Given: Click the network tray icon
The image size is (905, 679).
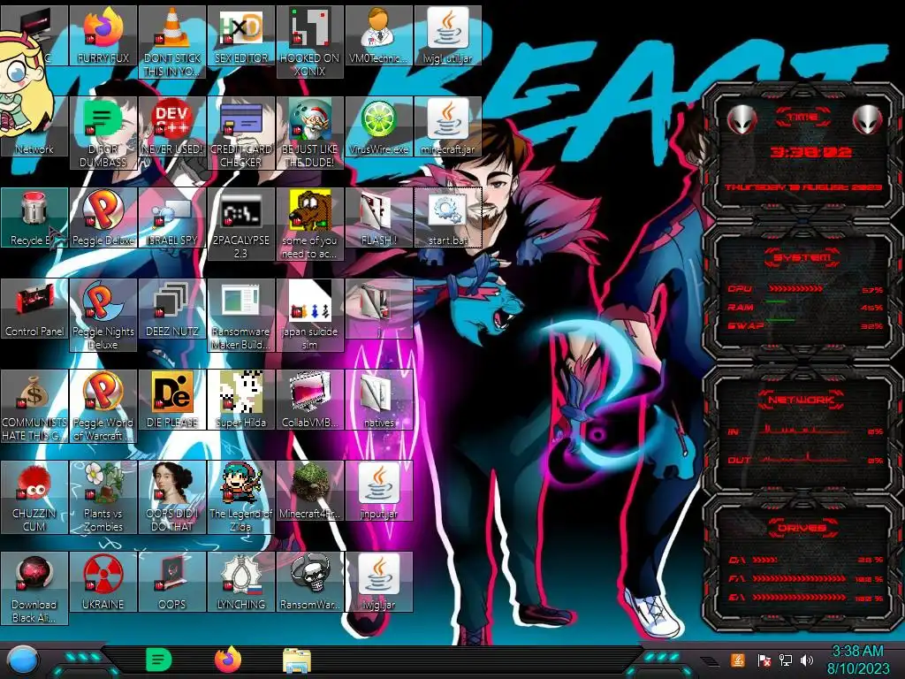Looking at the screenshot, I should coord(786,660).
